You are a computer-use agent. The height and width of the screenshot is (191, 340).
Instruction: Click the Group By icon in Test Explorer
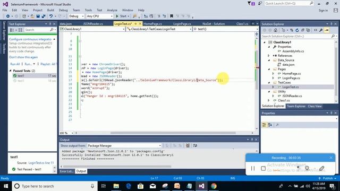click(x=12, y=30)
